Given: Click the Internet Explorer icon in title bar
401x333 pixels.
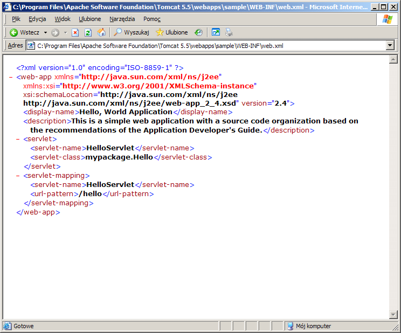Looking at the screenshot, I should tap(7, 7).
